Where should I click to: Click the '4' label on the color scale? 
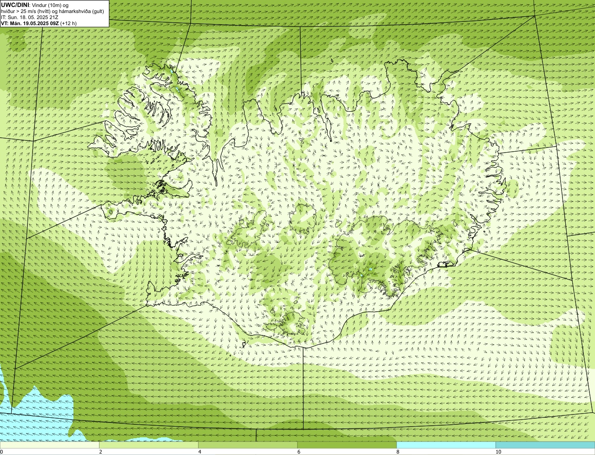coord(199,452)
